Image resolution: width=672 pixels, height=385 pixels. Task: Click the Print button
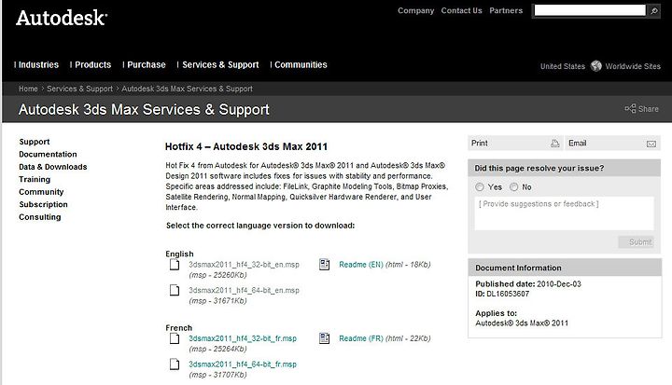515,143
